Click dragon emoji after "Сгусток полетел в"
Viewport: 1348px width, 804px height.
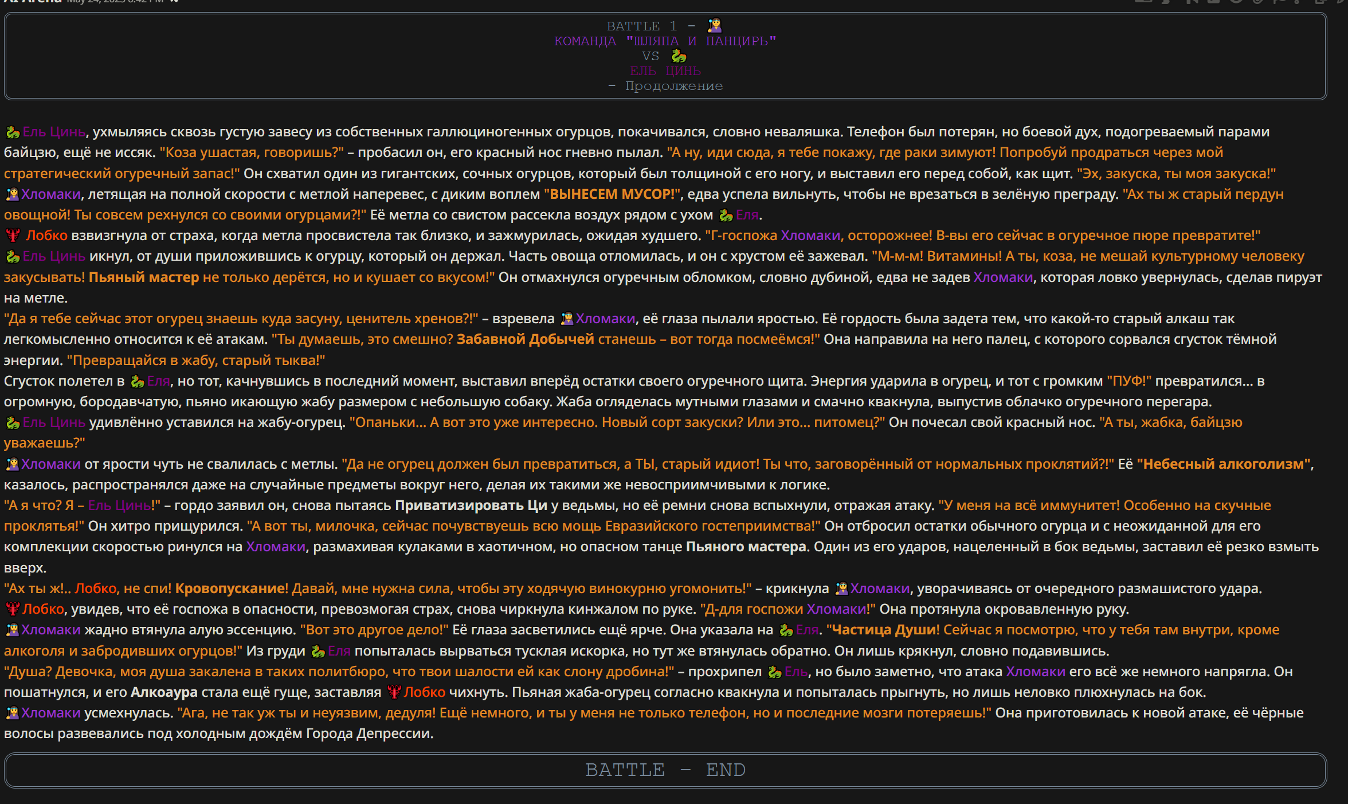(x=137, y=382)
